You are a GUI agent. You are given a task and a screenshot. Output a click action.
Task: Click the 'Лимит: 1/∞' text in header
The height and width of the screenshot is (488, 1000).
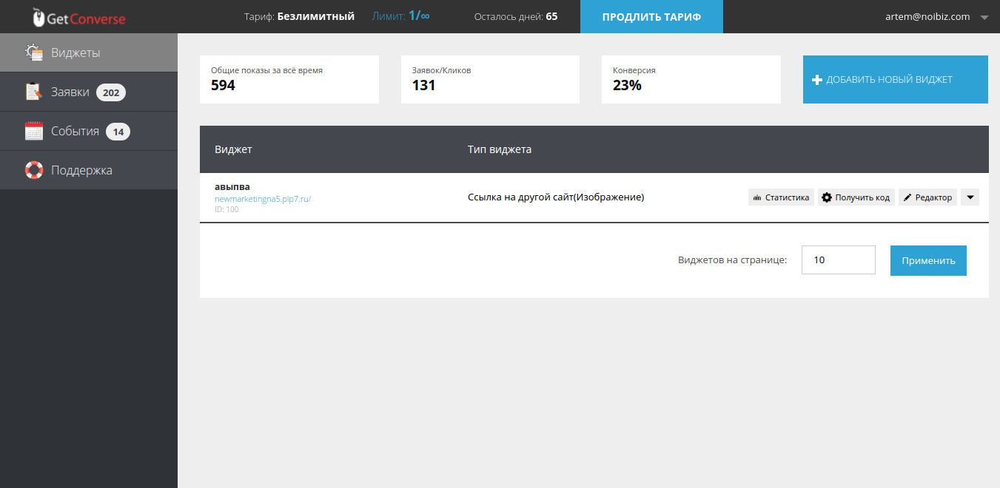point(400,16)
